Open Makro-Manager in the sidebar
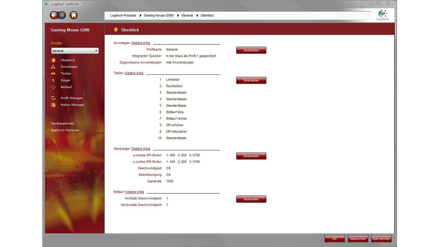Screen dimensions: 439x247 (72, 105)
